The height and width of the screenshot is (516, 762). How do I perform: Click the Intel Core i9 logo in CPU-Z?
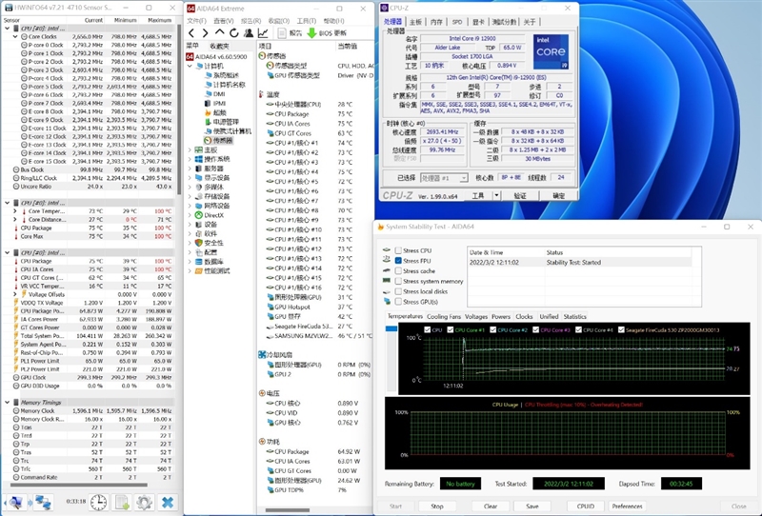coord(551,51)
